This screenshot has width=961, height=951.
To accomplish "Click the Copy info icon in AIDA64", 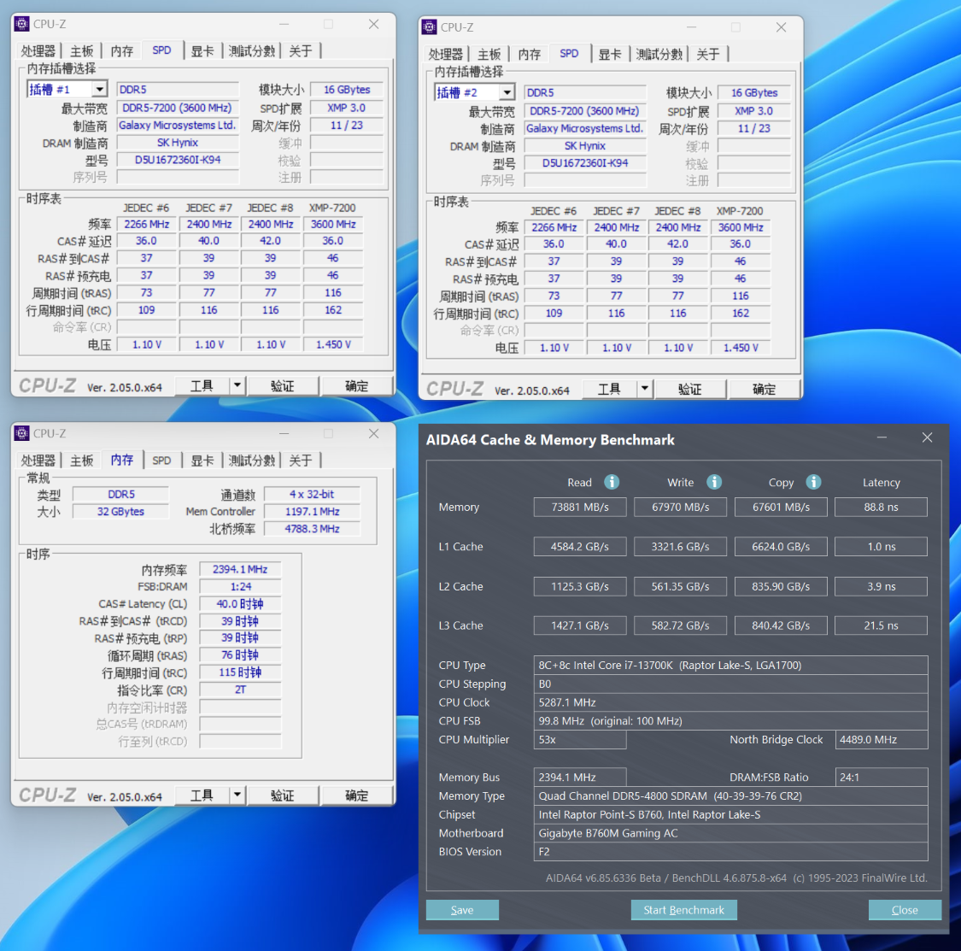I will coord(812,482).
